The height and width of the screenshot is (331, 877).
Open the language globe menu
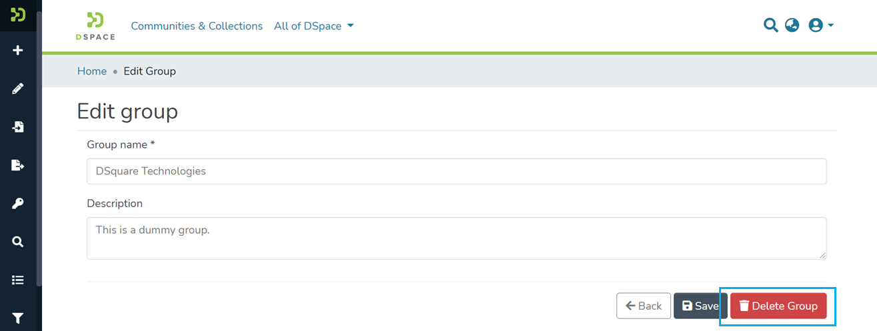(x=792, y=26)
